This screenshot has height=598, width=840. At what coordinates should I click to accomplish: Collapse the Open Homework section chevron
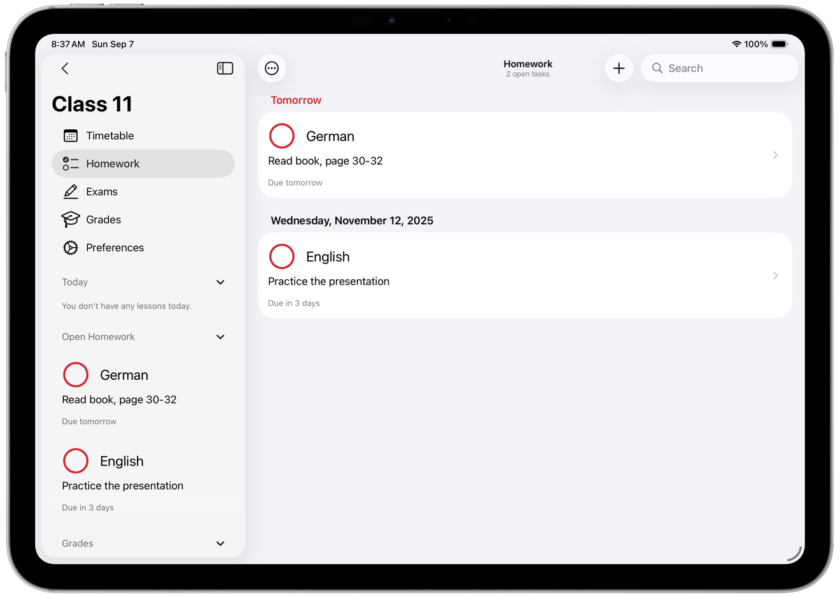220,337
